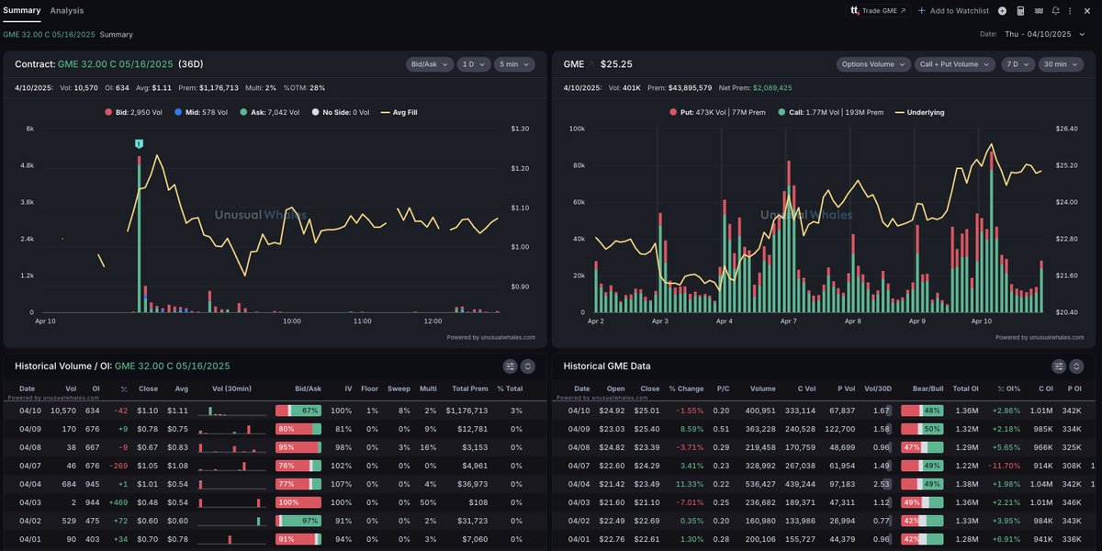Click the bell alert icon
Image resolution: width=1102 pixels, height=551 pixels.
[x=1056, y=11]
